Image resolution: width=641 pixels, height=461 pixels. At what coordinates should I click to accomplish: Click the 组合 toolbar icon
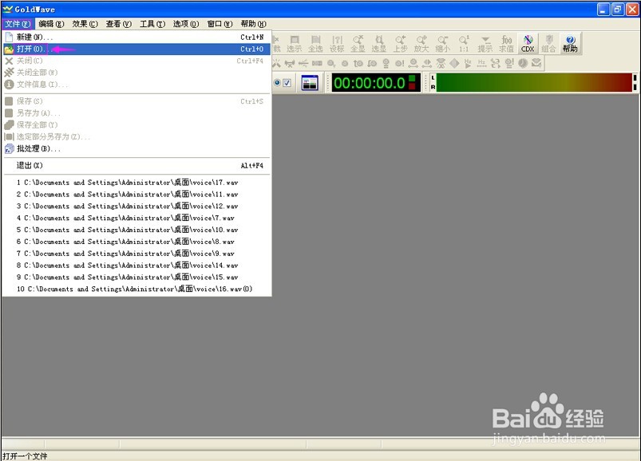pos(548,44)
